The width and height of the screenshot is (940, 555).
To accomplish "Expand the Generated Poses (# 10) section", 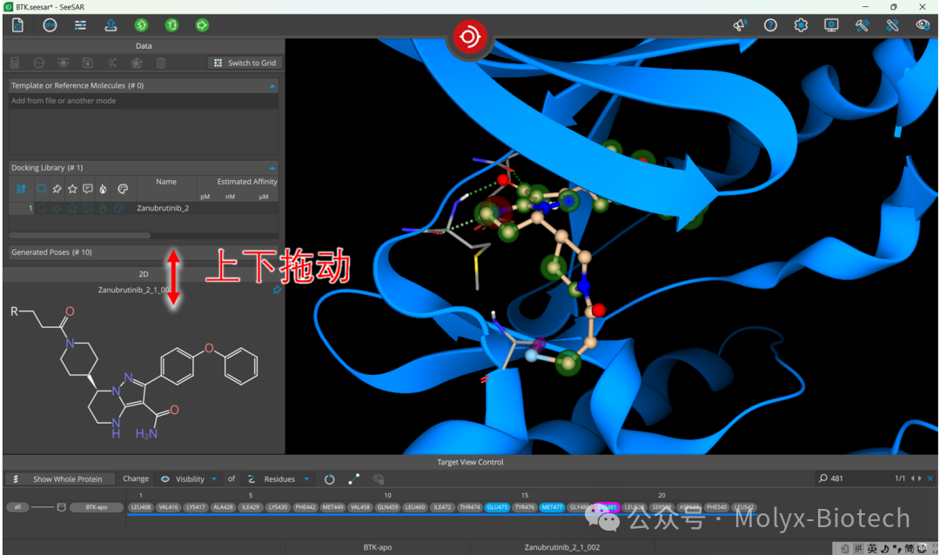I will click(x=144, y=252).
